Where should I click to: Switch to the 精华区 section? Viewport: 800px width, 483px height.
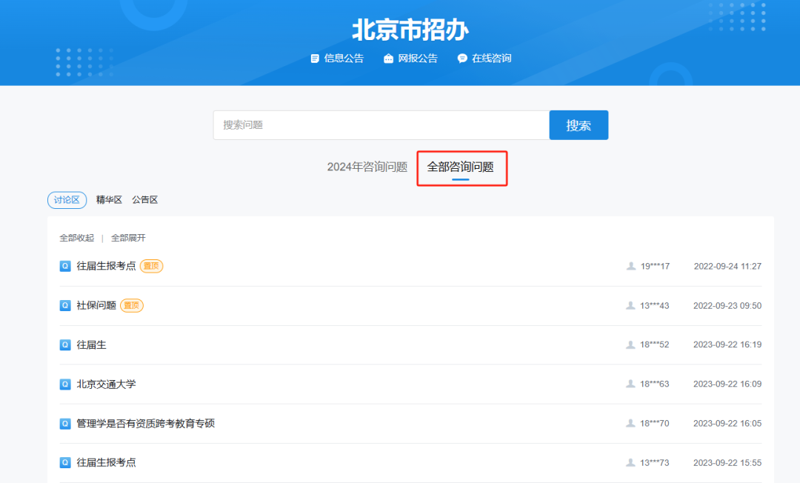(109, 200)
